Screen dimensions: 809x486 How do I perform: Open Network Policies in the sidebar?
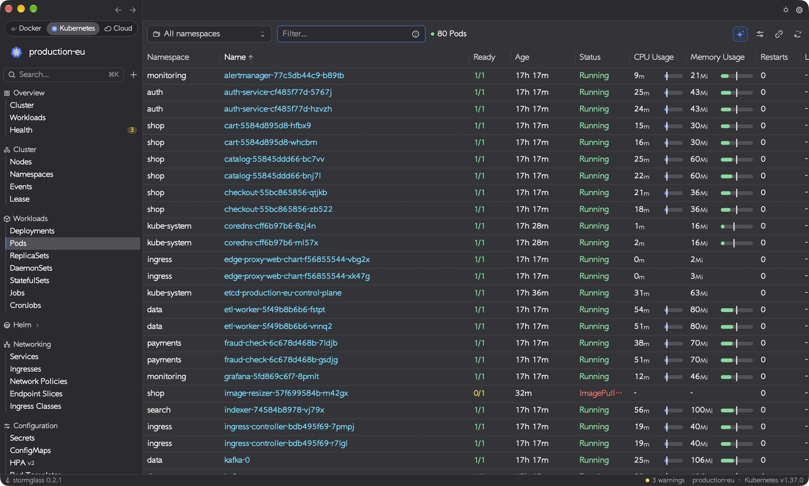[38, 381]
